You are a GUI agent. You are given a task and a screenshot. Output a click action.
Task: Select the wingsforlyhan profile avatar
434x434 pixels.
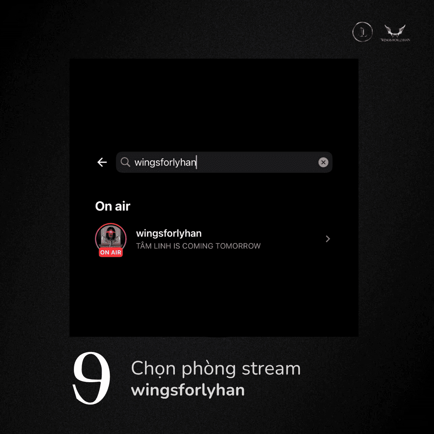point(111,237)
